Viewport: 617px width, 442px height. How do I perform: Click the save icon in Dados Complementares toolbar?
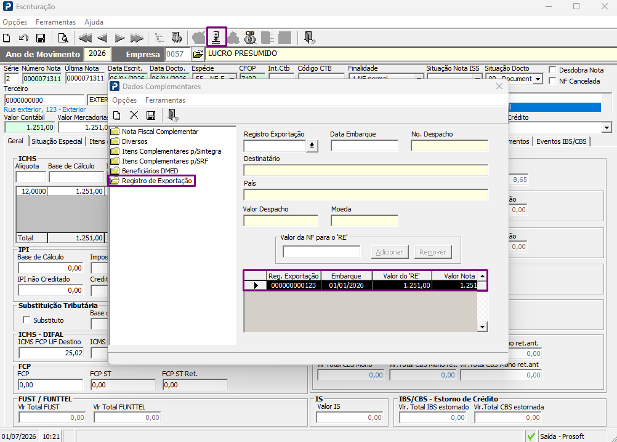(151, 116)
